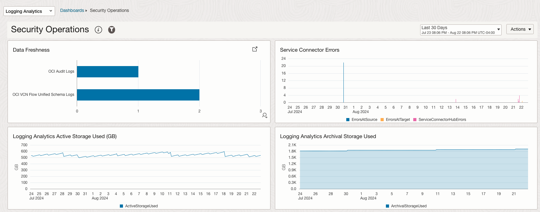Click the Service Connector Errors widget title
Image resolution: width=540 pixels, height=212 pixels.
point(309,50)
